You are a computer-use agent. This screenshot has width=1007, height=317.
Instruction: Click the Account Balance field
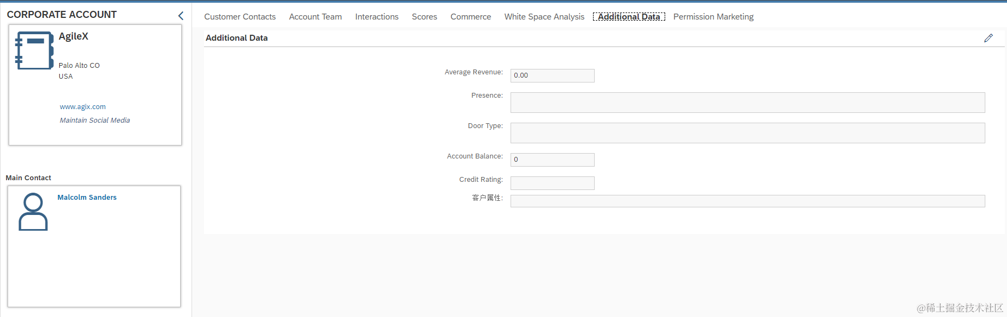552,160
